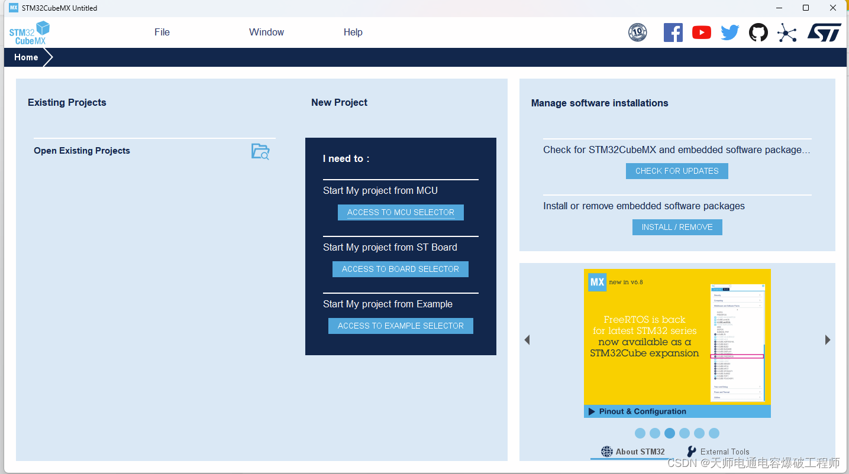The image size is (849, 474).
Task: Click ACCESS TO BOARD SELECTOR button
Action: point(401,269)
